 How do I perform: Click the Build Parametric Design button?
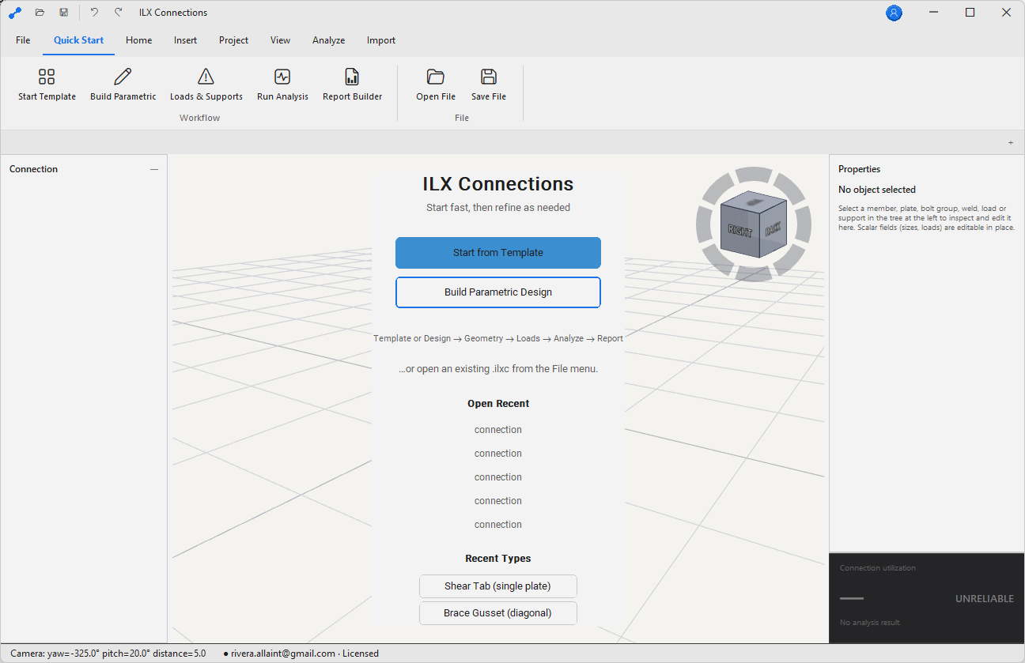tap(498, 292)
